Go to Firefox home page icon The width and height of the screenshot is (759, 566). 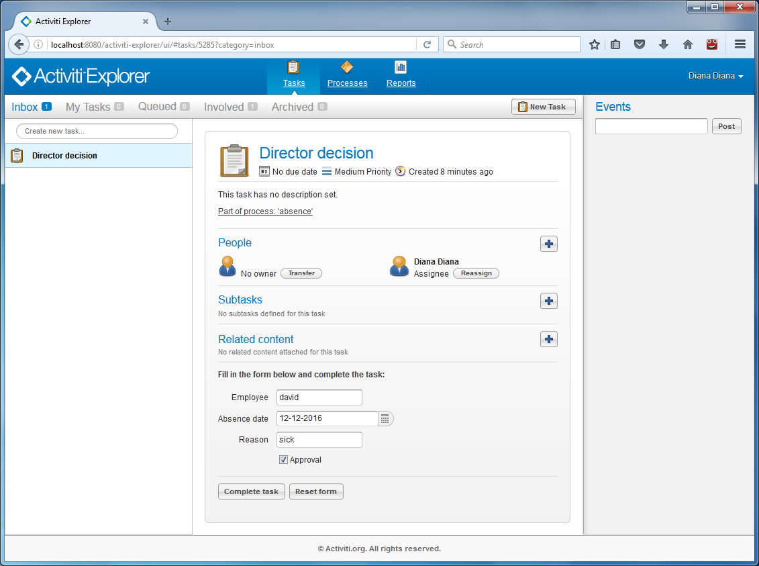[687, 44]
